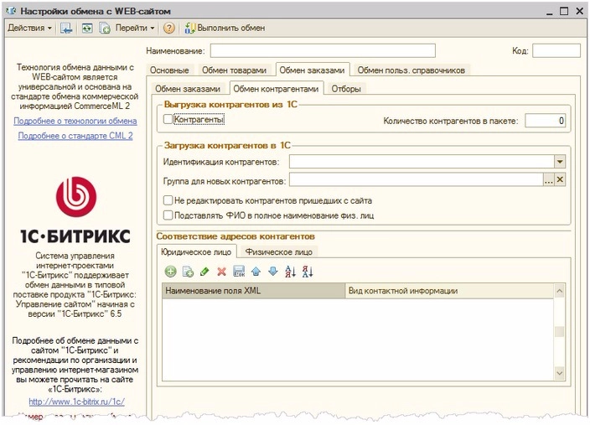Switch to the Отборы sub-tab
The width and height of the screenshot is (590, 425).
point(346,89)
